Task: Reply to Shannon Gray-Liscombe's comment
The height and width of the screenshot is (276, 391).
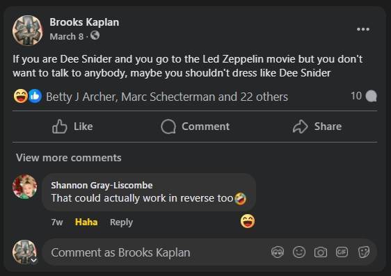Action: (x=122, y=222)
